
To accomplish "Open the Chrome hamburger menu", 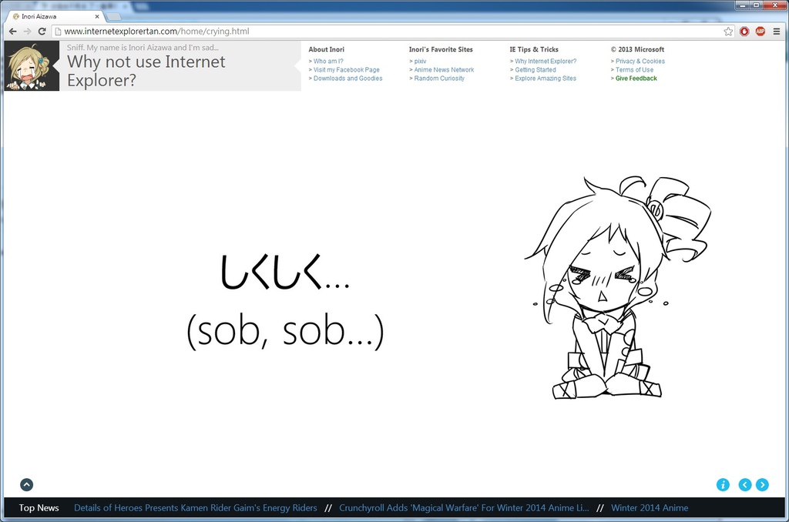I will pyautogui.click(x=777, y=31).
